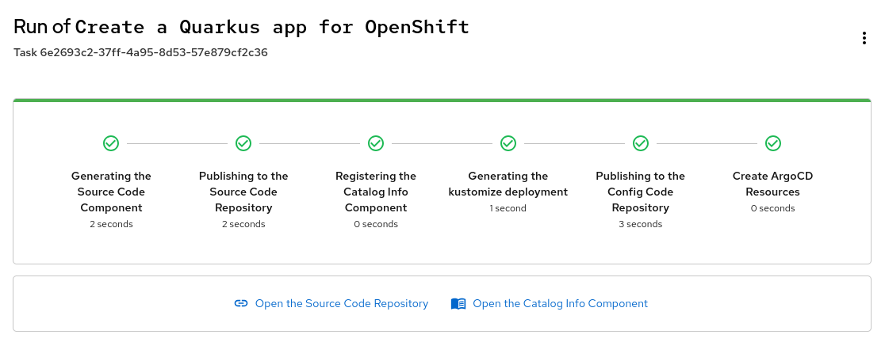Select the Registering the Catalog Info Component step label
This screenshot has height=342, width=885.
[376, 192]
